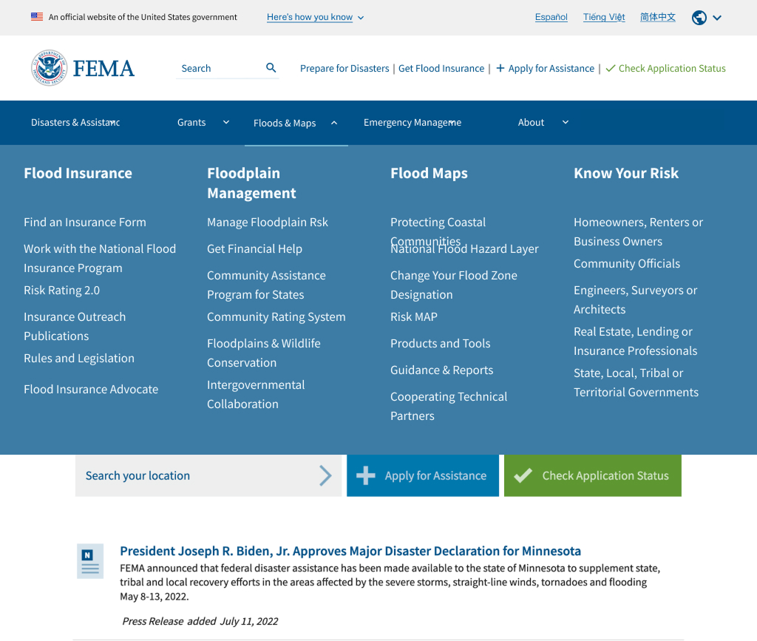Screen dimensions: 757x641
Task: Open the Flood Insurance heading link
Action: point(78,173)
